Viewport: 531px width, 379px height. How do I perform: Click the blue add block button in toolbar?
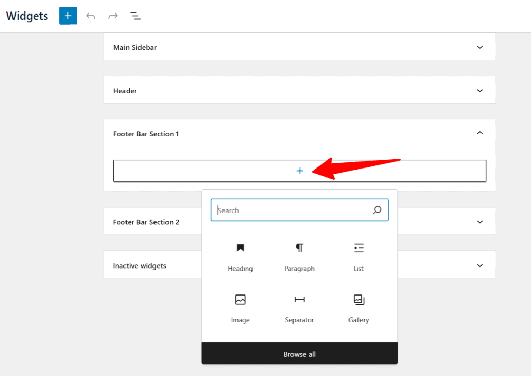[x=68, y=16]
